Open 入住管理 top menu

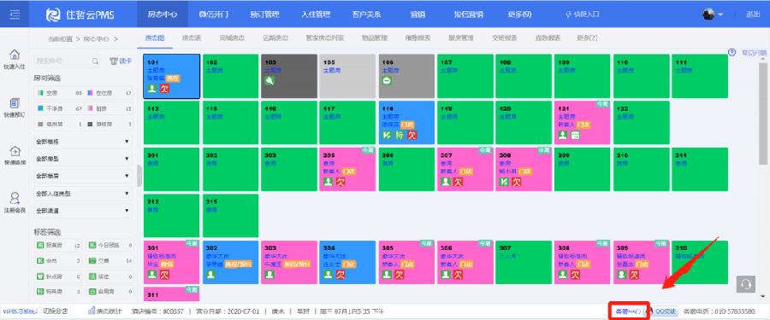(x=316, y=15)
